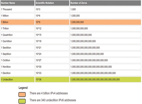Select the Number Name column header
The width and height of the screenshot is (142, 104).
(x=17, y=3)
